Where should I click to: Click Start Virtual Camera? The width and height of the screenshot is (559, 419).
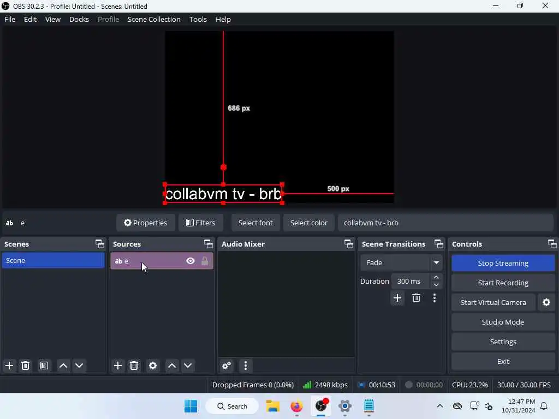(x=493, y=302)
